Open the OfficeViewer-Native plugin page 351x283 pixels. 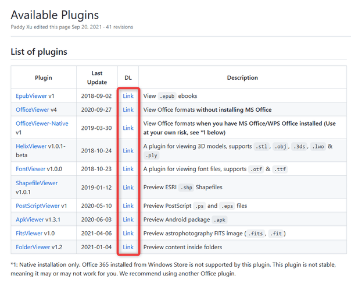pos(42,123)
